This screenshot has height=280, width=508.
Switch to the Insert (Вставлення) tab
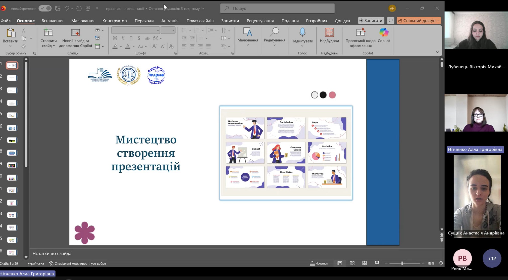click(52, 21)
